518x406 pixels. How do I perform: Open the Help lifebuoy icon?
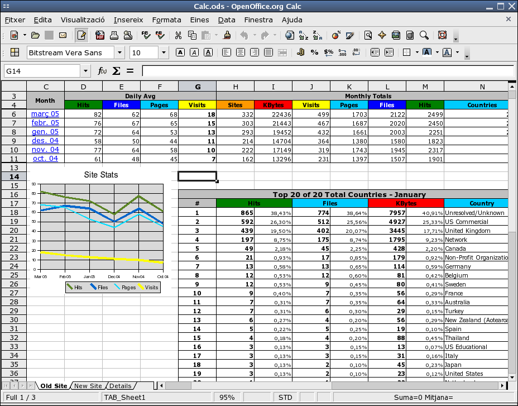click(442, 35)
